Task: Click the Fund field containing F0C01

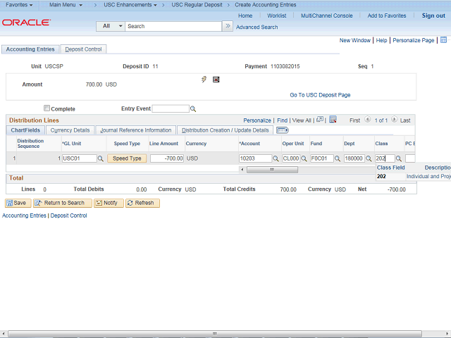Action: (x=322, y=158)
